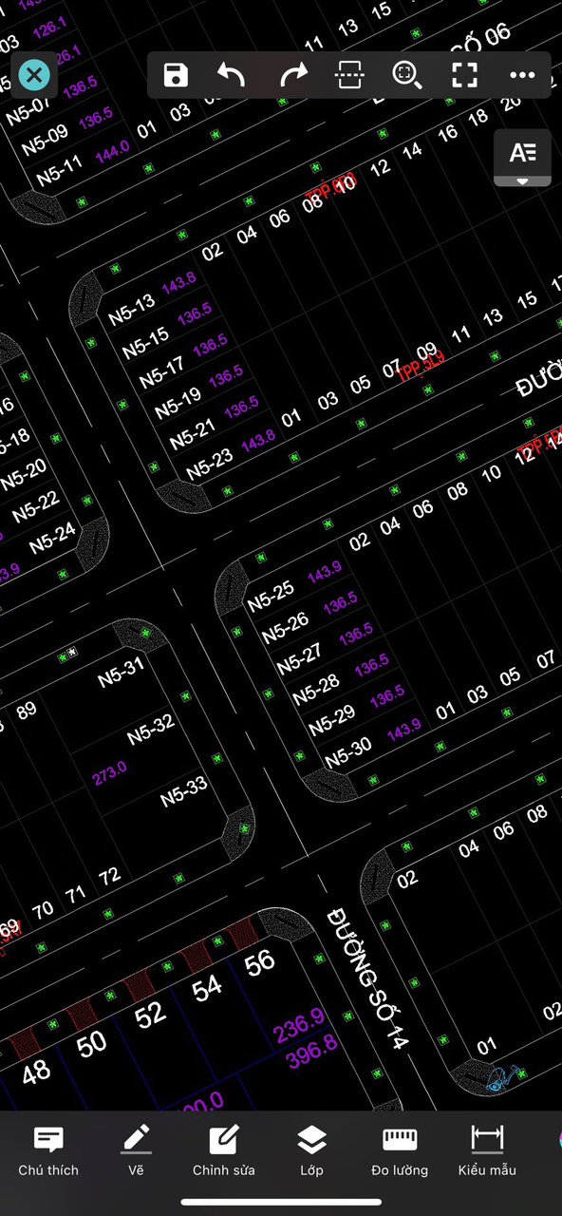Activate the zoom window magnifier tool

point(407,75)
